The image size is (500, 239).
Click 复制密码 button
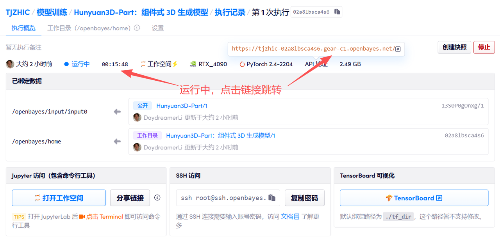pyautogui.click(x=304, y=198)
